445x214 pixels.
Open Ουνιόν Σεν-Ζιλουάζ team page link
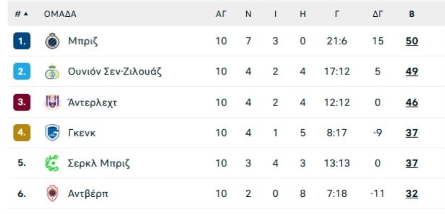point(115,72)
